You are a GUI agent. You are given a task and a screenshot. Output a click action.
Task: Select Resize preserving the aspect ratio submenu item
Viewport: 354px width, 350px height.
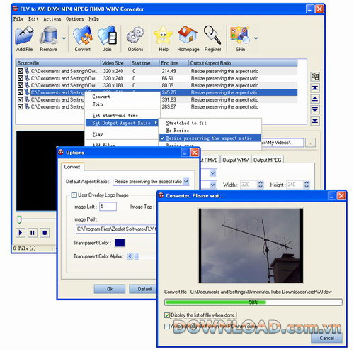210,138
